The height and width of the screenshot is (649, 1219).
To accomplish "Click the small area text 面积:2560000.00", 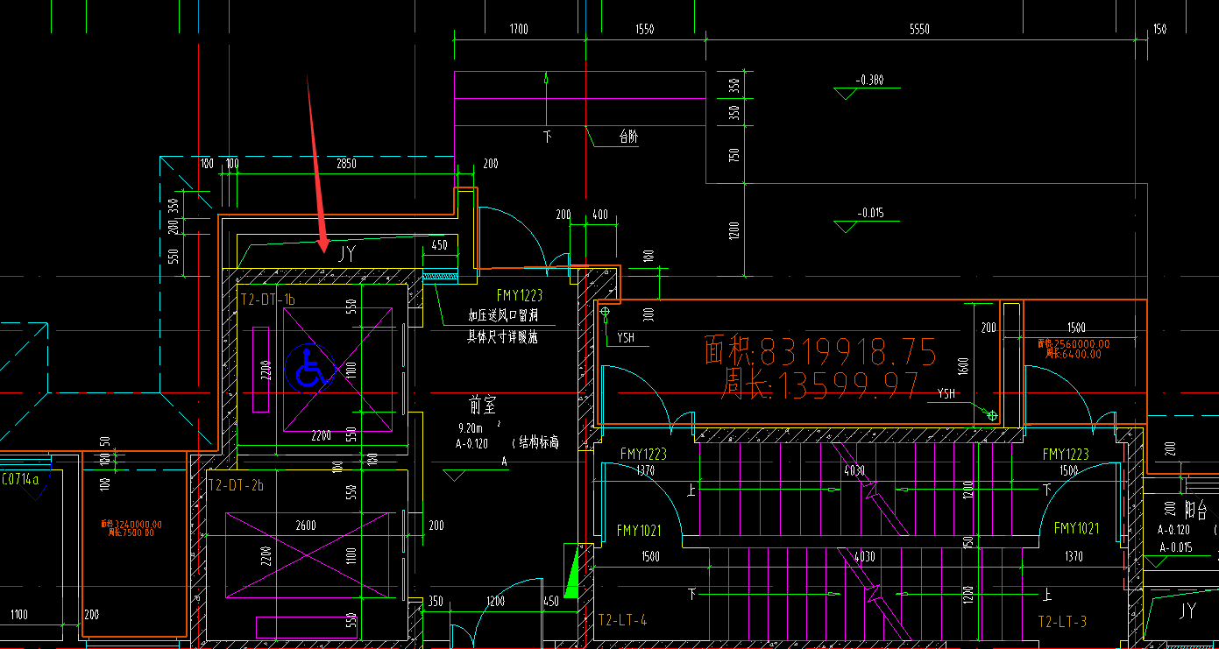I will [x=1074, y=344].
